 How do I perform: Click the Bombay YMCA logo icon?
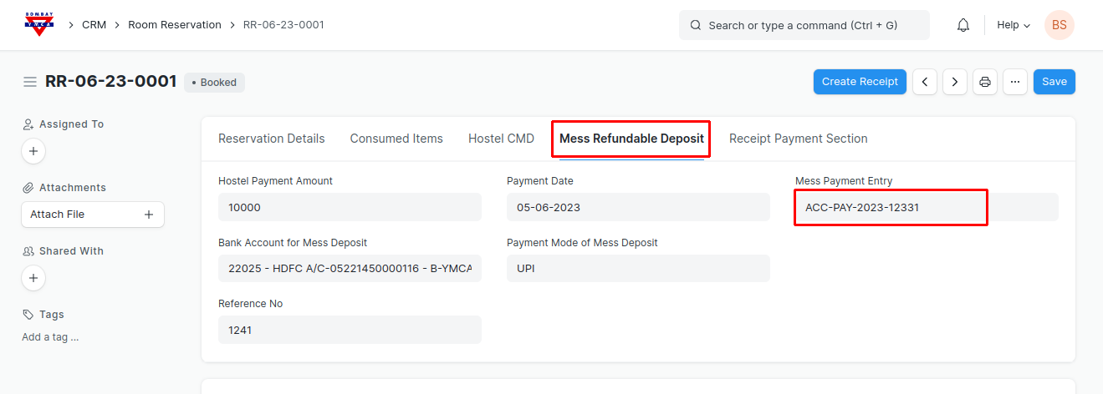coord(39,25)
